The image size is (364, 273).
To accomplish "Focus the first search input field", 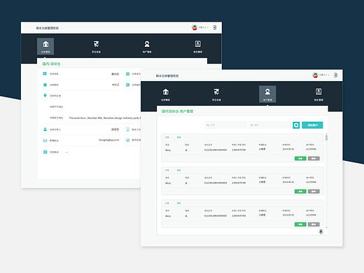I will coord(225,125).
